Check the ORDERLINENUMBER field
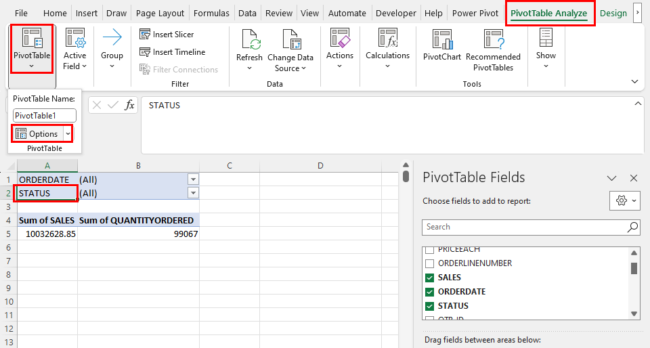This screenshot has width=650, height=348. tap(430, 263)
